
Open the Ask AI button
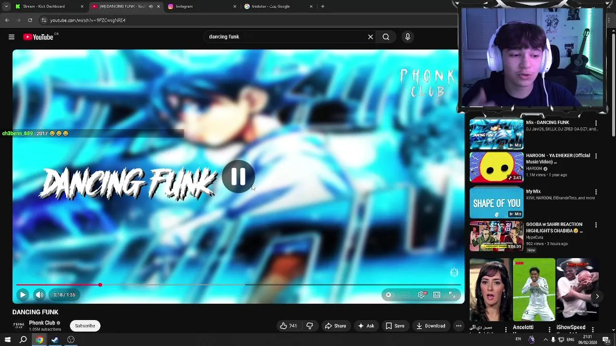[x=366, y=326]
